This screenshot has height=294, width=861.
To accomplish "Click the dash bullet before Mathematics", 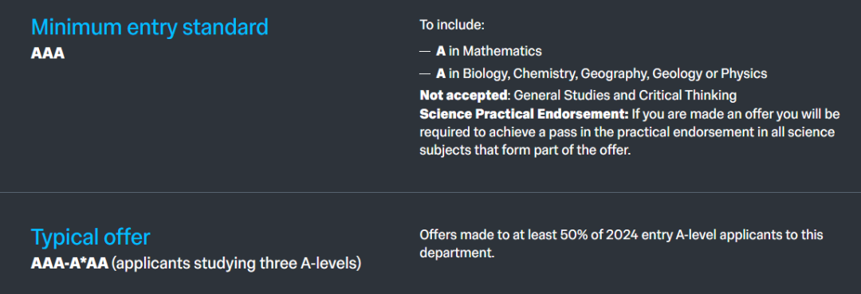I will pos(424,52).
